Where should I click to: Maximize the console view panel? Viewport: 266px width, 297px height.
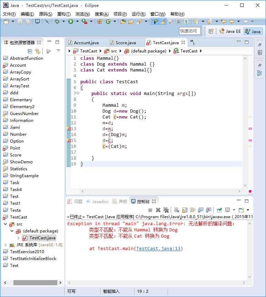pos(247,201)
